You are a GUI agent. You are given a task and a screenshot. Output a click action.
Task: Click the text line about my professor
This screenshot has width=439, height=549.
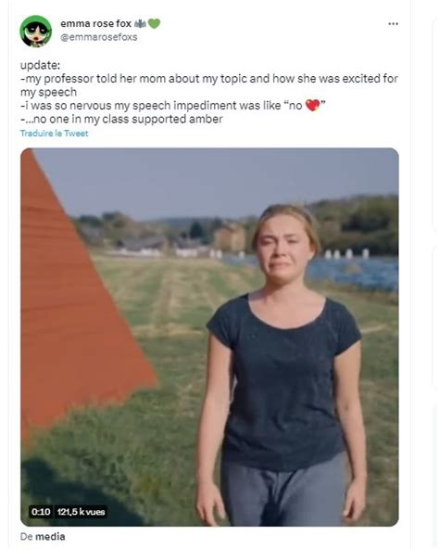(209, 79)
